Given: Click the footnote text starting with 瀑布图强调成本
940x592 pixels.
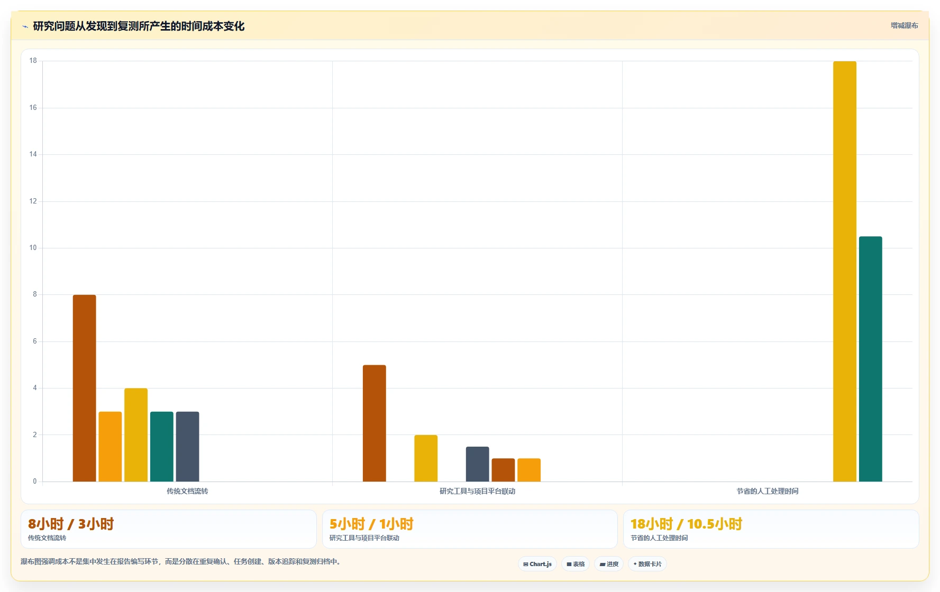Looking at the screenshot, I should (182, 561).
